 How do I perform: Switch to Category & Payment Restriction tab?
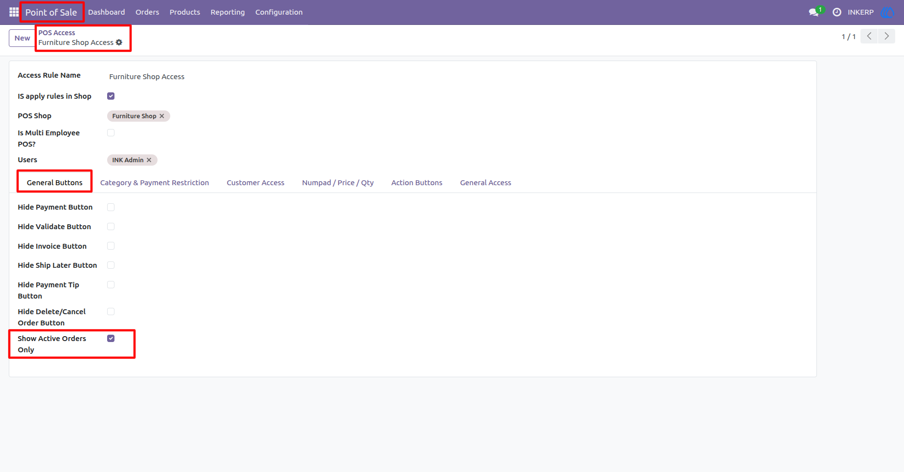pos(155,183)
